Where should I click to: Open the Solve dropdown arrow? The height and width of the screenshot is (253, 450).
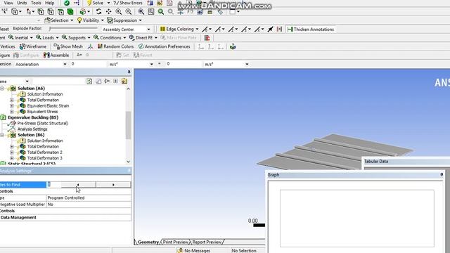(108, 3)
